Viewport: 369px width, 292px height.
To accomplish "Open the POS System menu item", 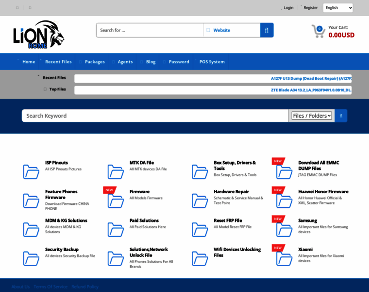I will 212,62.
